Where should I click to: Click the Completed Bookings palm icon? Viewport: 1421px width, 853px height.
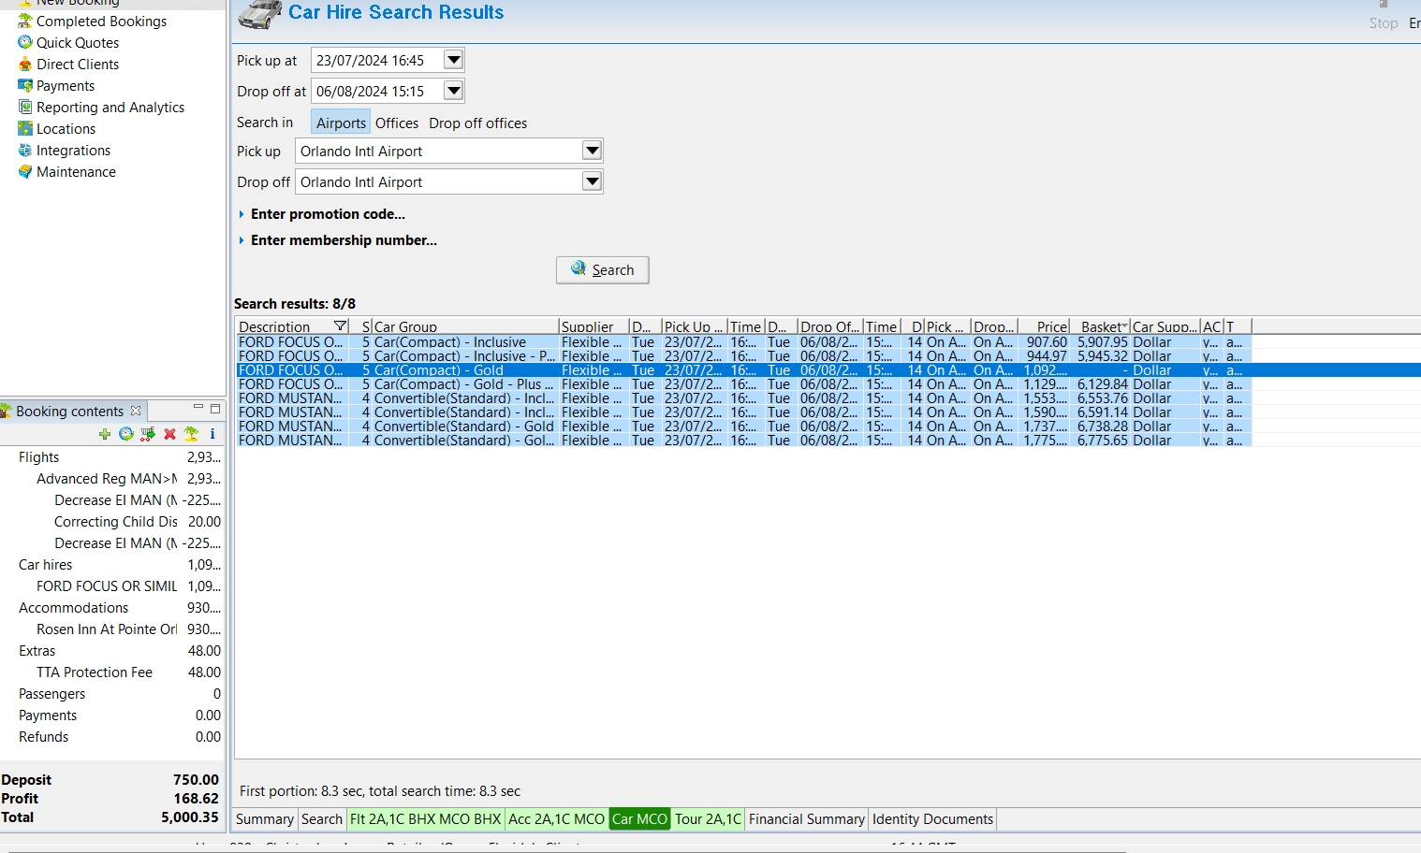click(x=25, y=21)
